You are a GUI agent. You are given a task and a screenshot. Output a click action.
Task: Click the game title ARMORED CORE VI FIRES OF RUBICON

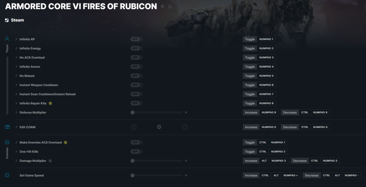click(81, 6)
